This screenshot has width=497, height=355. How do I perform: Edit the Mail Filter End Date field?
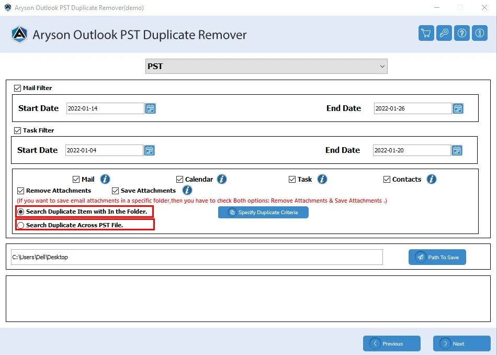tap(413, 108)
